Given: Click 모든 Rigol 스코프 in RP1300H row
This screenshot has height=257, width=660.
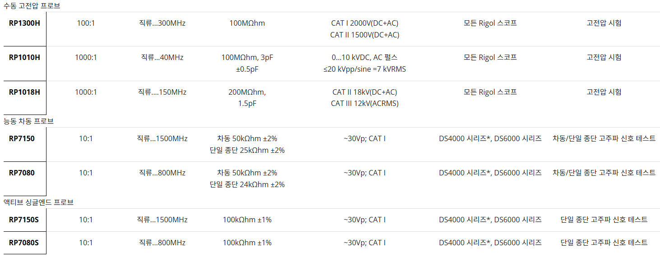Looking at the screenshot, I should click(x=490, y=23).
